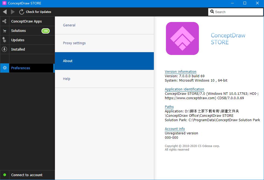
Task: Click the '000-000' account number
Action: (171, 138)
